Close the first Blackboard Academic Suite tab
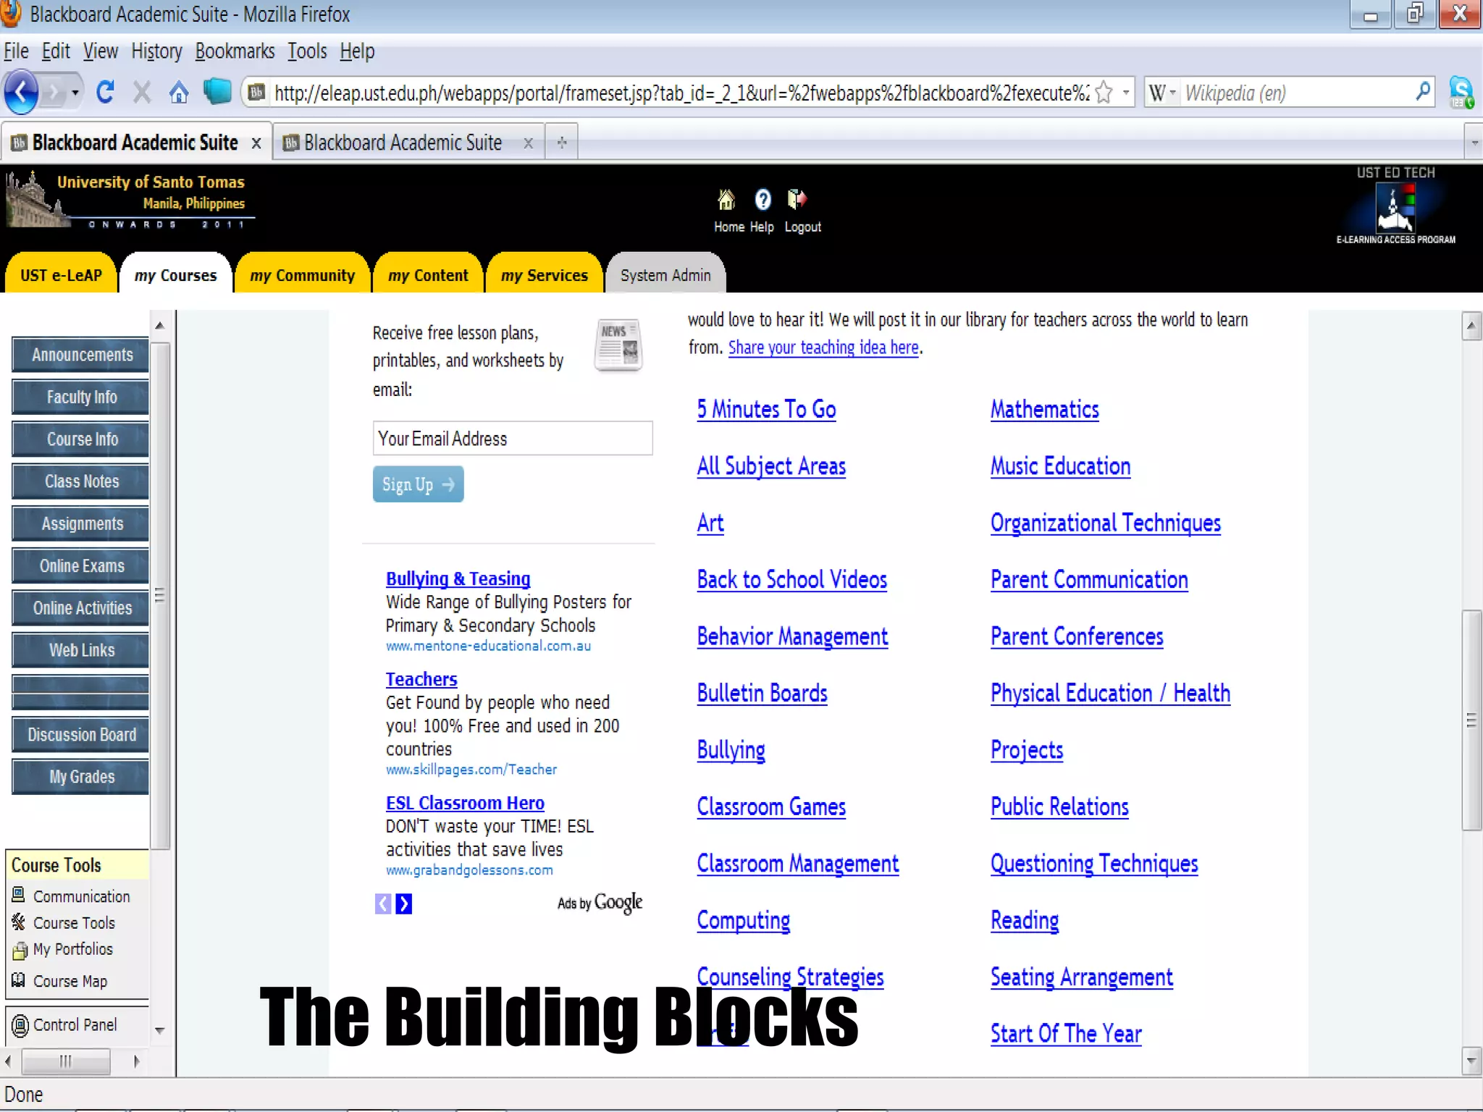The height and width of the screenshot is (1112, 1483). tap(256, 143)
